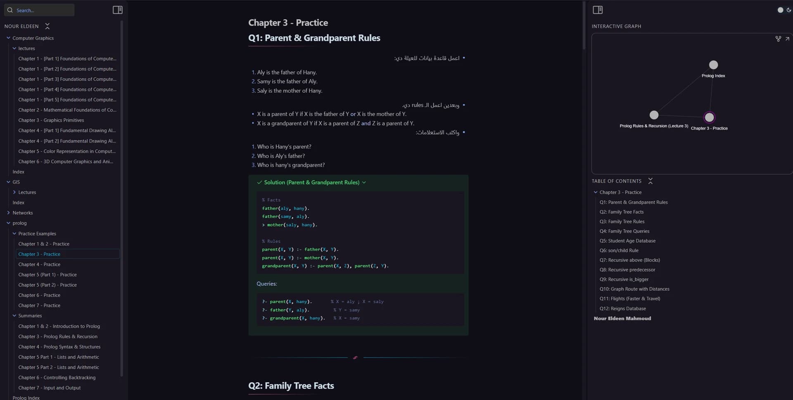Open the global graph view icon
This screenshot has width=793, height=400.
[x=778, y=39]
